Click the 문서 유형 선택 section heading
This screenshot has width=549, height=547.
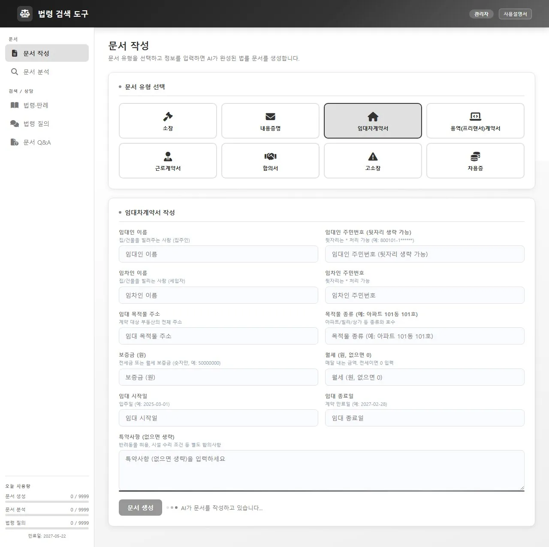145,87
